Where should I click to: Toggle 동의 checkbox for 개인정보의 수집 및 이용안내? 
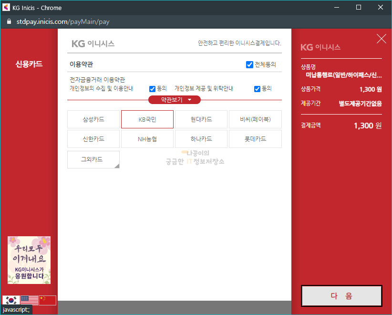pyautogui.click(x=152, y=89)
